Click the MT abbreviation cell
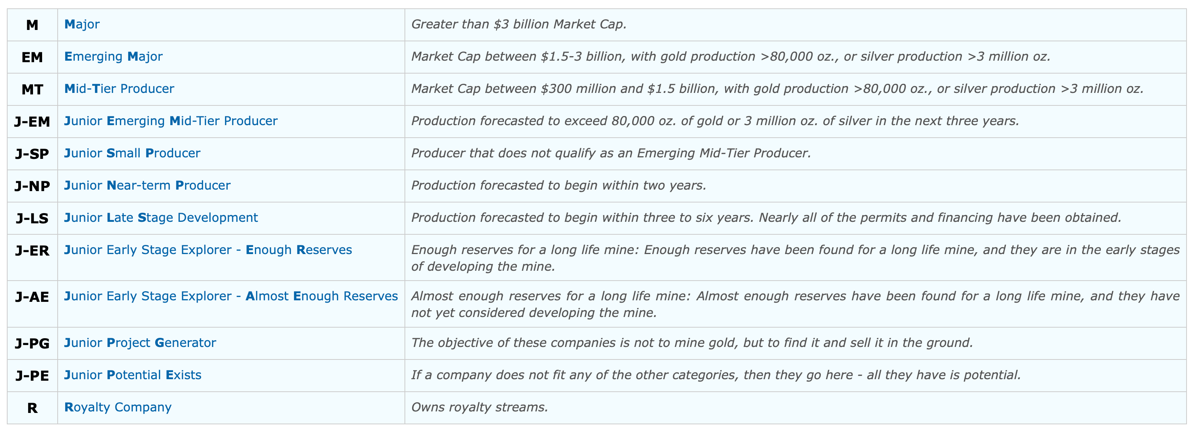Image resolution: width=1193 pixels, height=430 pixels. tap(32, 89)
